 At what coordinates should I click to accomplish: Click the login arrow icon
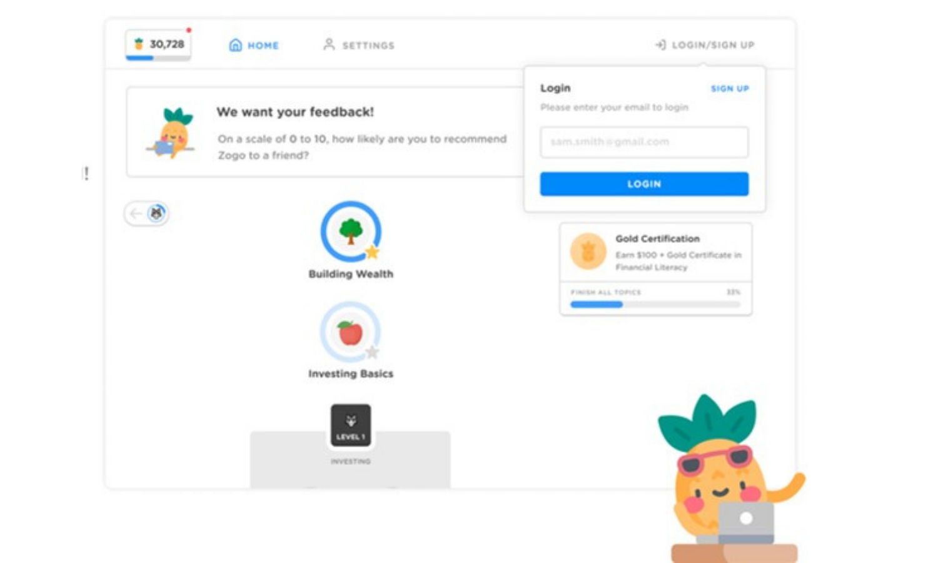click(x=660, y=45)
